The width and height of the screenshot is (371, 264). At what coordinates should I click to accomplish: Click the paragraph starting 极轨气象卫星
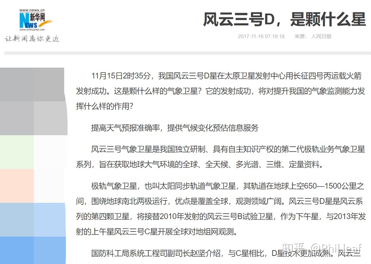[220, 209]
